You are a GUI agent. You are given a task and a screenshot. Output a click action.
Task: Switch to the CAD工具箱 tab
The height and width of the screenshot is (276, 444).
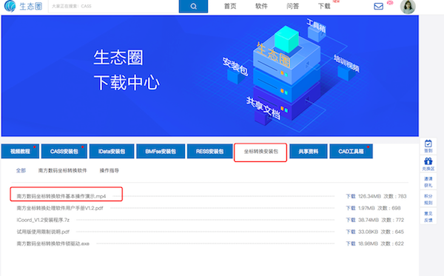tap(351, 152)
